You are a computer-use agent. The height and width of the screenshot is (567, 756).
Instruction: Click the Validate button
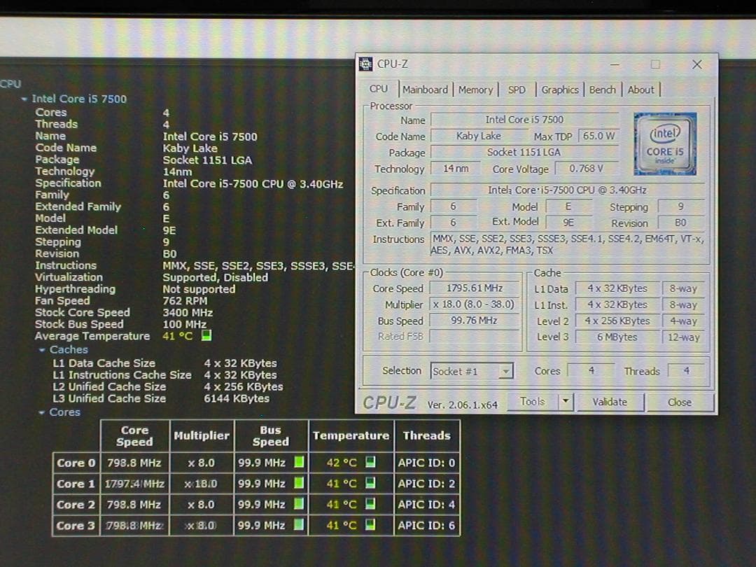tap(610, 402)
